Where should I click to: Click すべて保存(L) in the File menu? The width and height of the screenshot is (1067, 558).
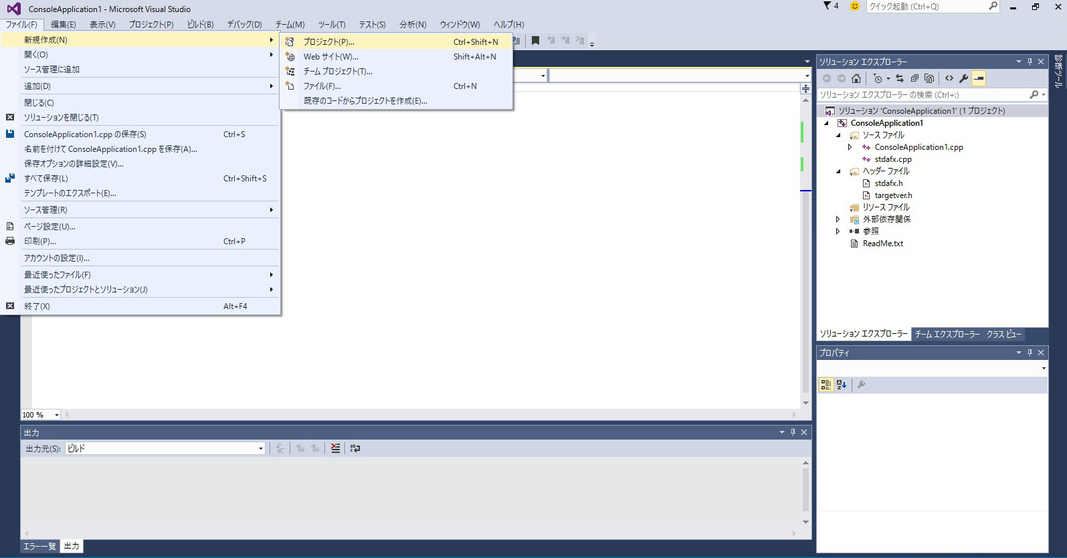tap(45, 179)
